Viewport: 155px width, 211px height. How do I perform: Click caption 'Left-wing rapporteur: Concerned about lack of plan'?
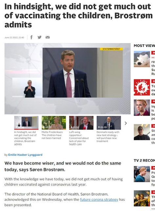point(79,138)
